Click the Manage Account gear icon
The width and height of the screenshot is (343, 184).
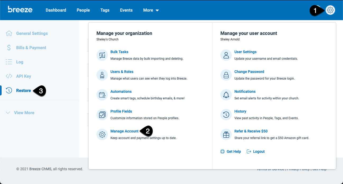(102, 135)
